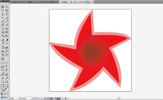
Task: Select the Direct Selection tool
Action: tap(7, 7)
